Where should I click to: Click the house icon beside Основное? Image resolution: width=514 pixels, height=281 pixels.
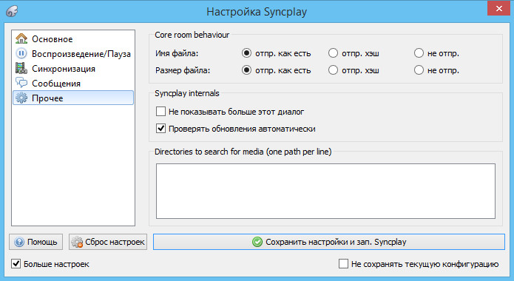tap(21, 38)
